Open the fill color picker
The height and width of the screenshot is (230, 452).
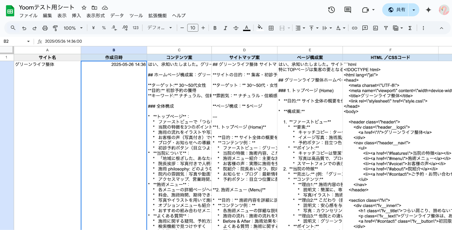260,28
